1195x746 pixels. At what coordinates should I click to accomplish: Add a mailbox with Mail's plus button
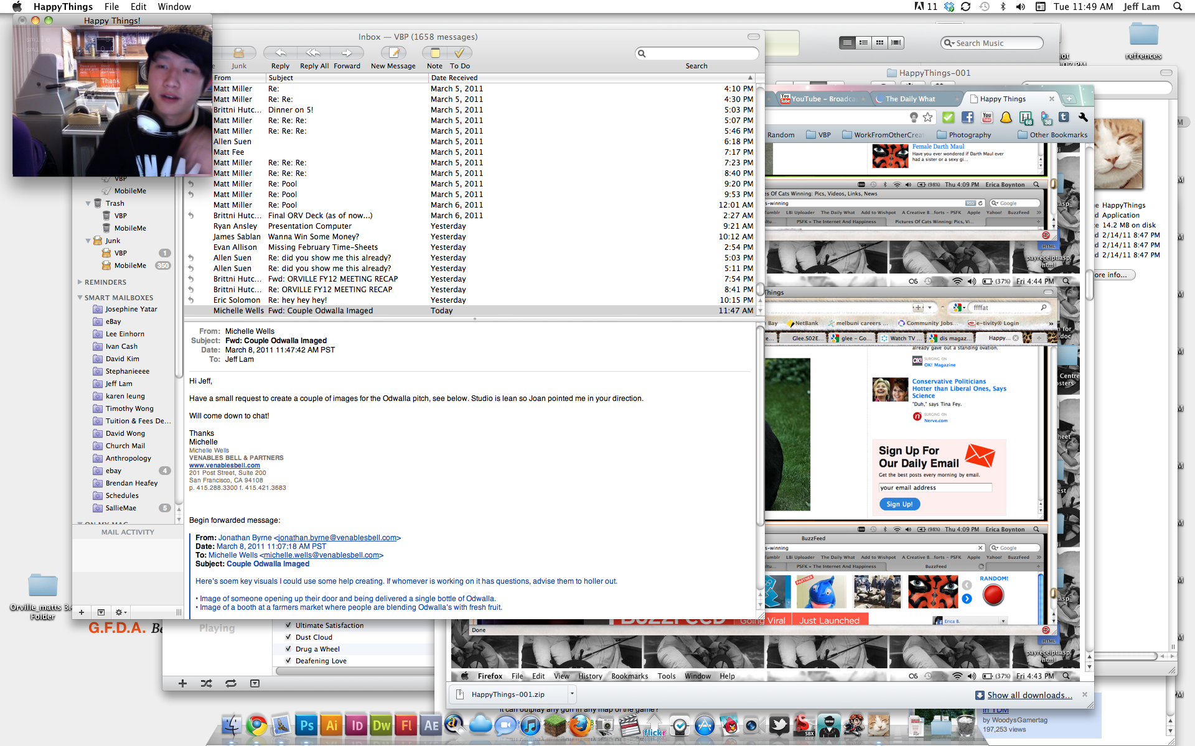82,612
